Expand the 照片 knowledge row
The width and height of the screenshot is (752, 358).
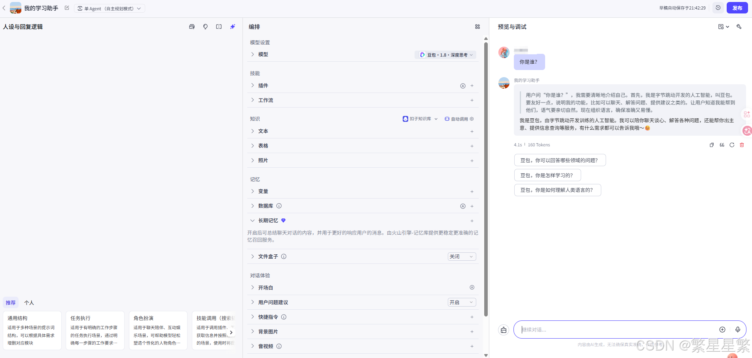(252, 160)
